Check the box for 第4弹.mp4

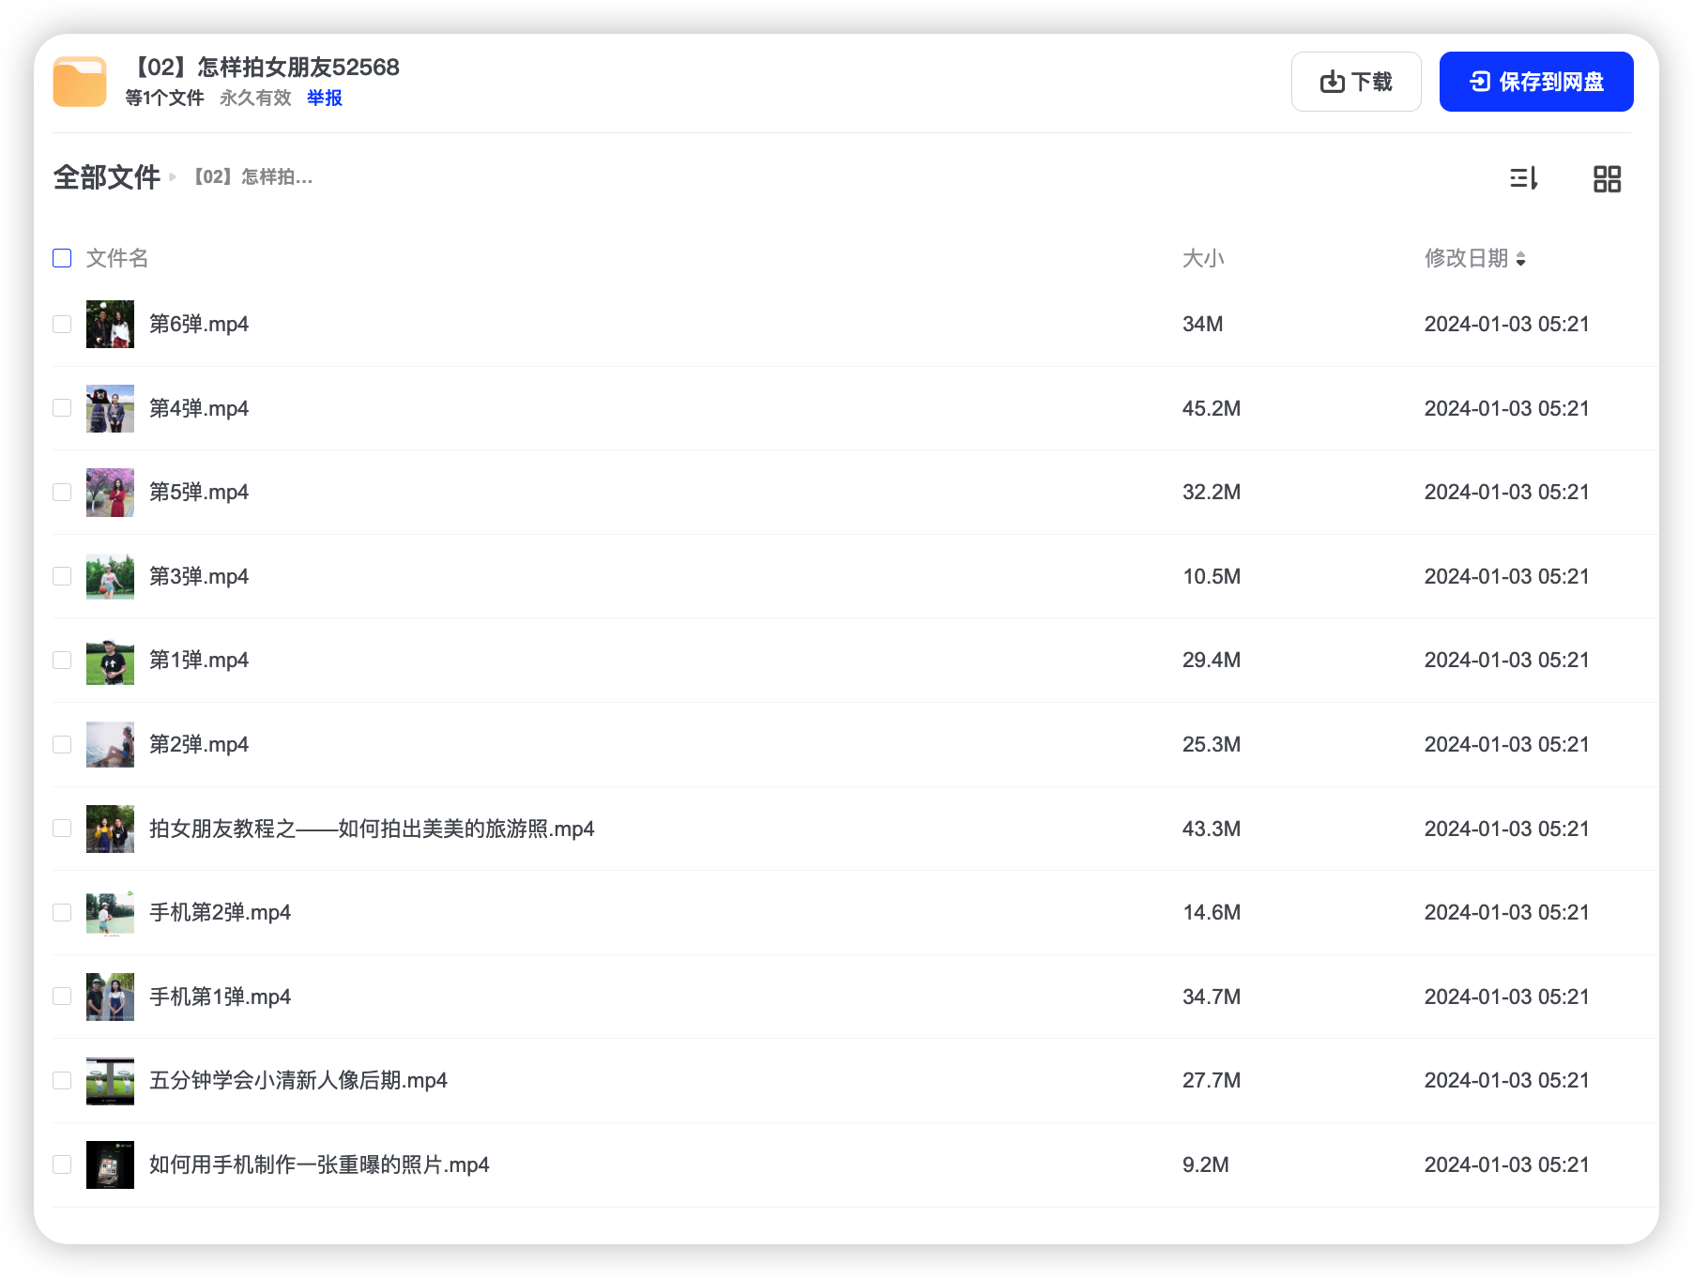click(x=62, y=408)
